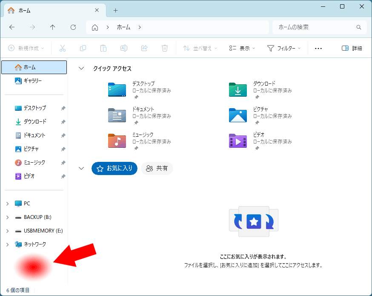Expand the PC tree node
Screen dimensions: 372x296
[7, 204]
